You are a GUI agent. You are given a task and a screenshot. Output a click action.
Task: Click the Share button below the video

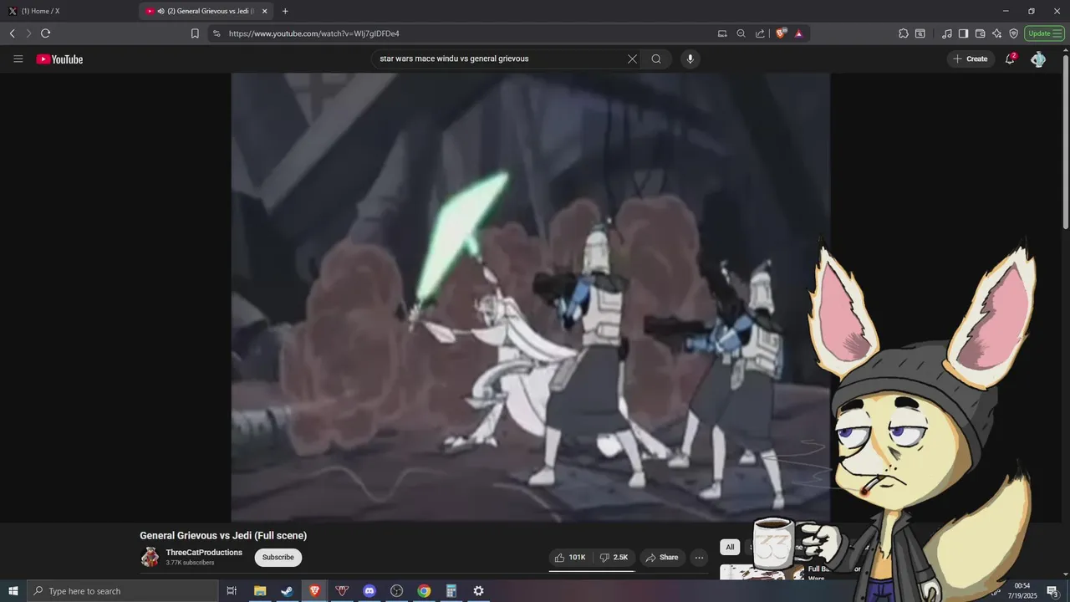[x=662, y=558]
